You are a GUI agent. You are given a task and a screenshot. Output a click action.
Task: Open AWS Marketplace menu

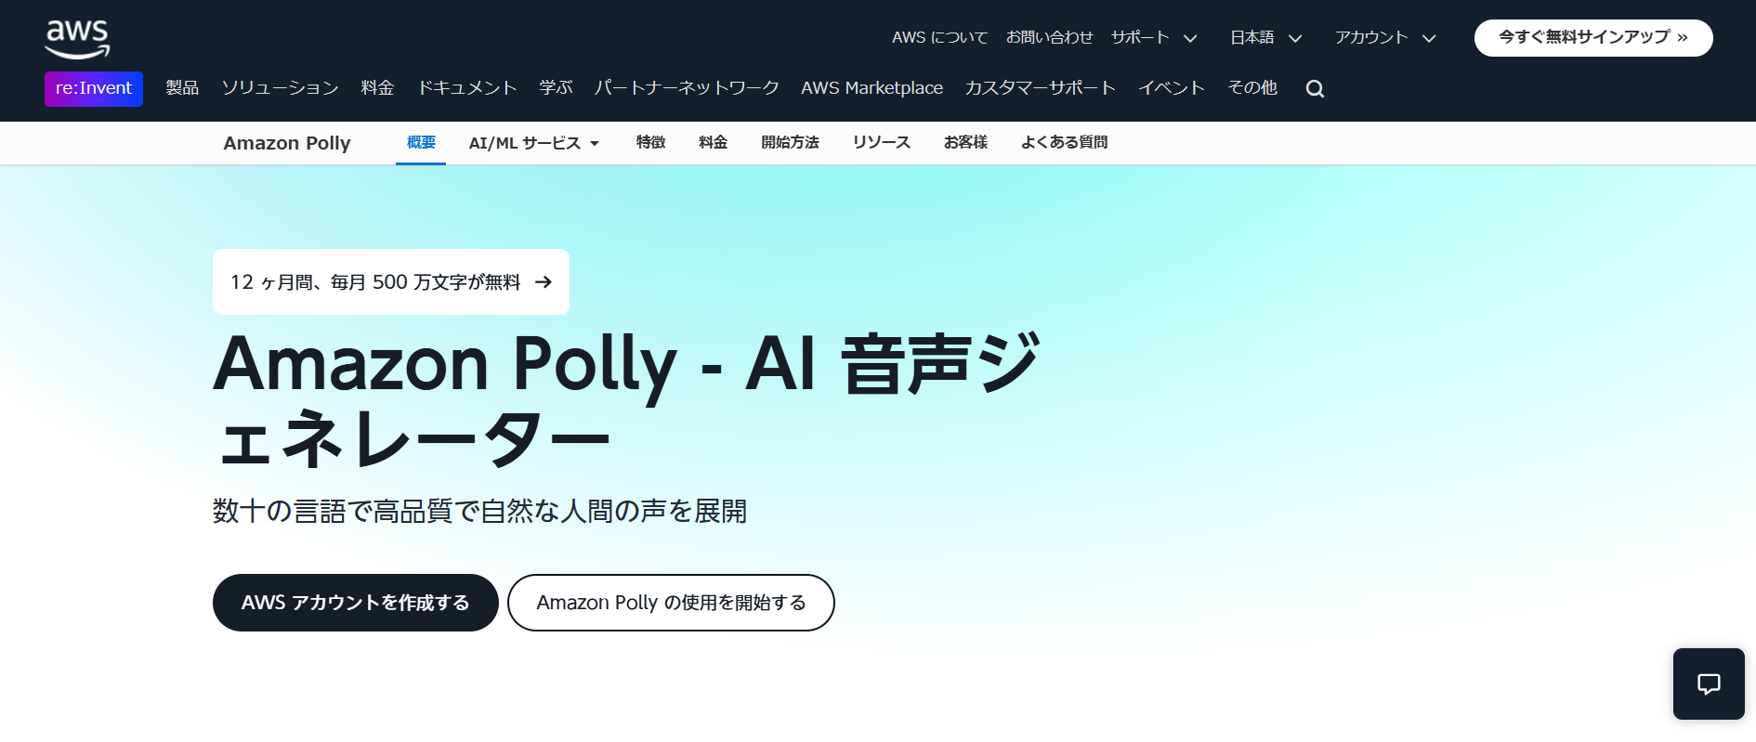point(871,87)
